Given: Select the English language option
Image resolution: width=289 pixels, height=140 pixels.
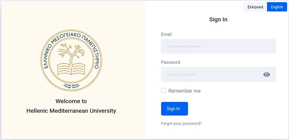Looking at the screenshot, I should click(x=277, y=7).
